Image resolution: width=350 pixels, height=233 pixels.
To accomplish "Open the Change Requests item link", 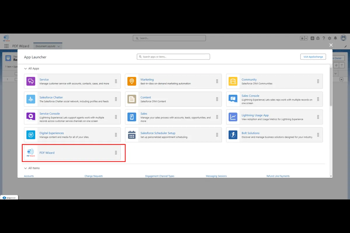I will tap(94, 176).
